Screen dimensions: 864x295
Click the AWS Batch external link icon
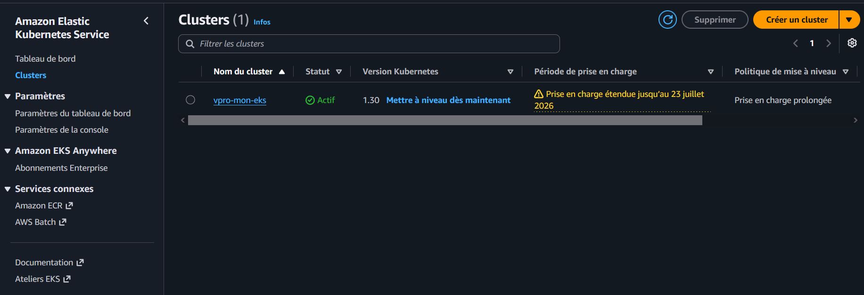coord(63,222)
